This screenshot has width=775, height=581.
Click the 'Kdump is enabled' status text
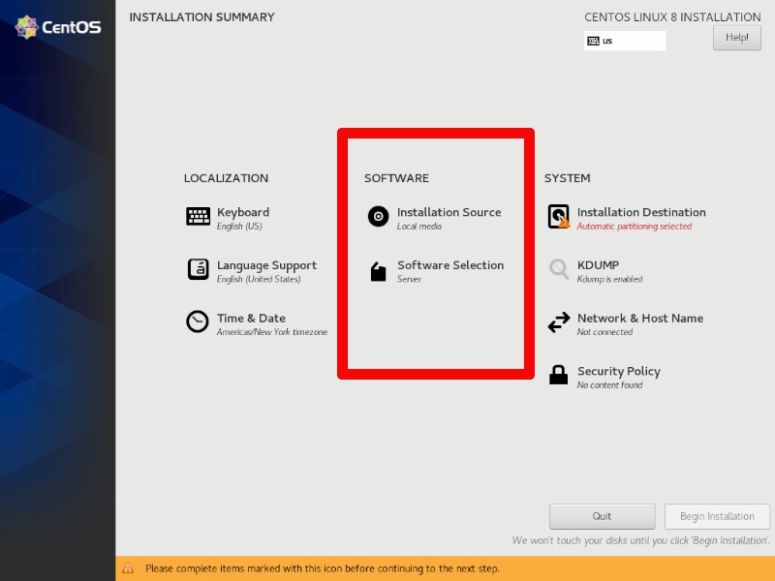pos(608,280)
